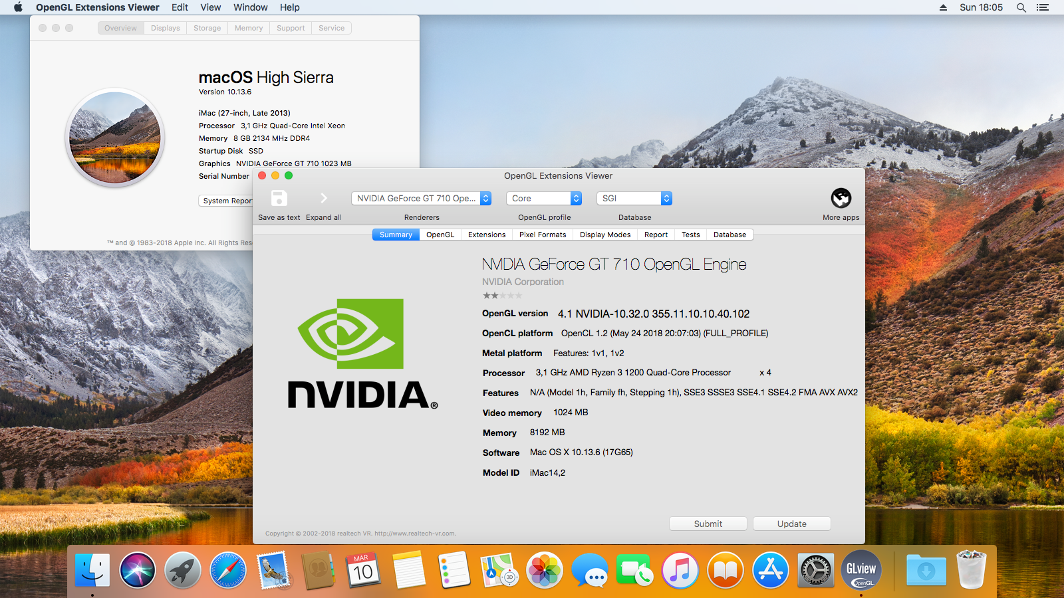
Task: Open the Apple menu
Action: point(18,7)
